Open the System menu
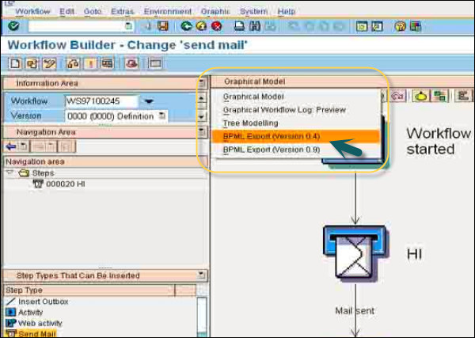 coord(253,12)
